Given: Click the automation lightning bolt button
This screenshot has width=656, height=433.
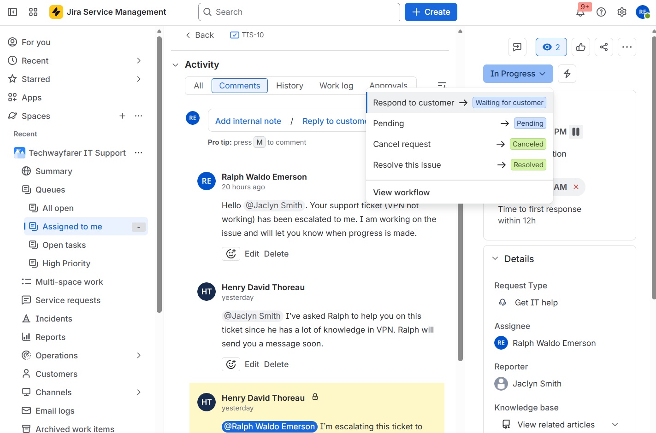Looking at the screenshot, I should 567,74.
